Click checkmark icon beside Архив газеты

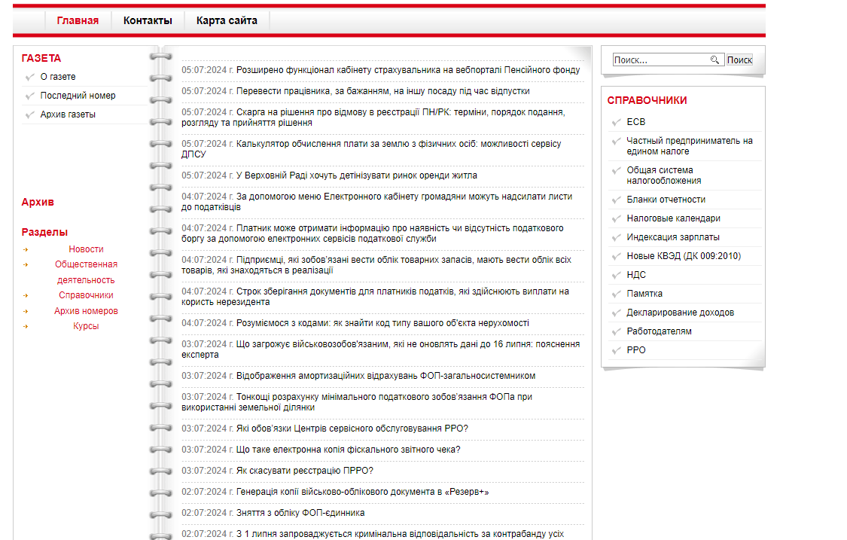click(x=29, y=115)
